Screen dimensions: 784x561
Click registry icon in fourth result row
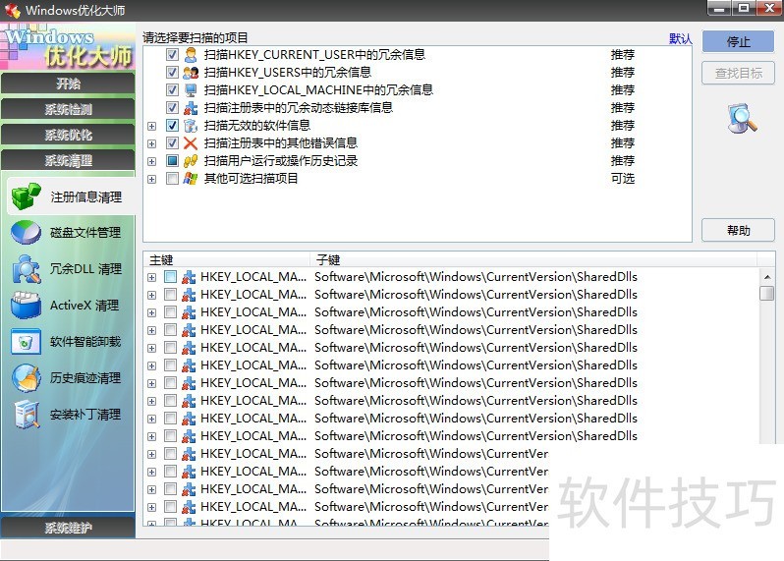(x=189, y=330)
